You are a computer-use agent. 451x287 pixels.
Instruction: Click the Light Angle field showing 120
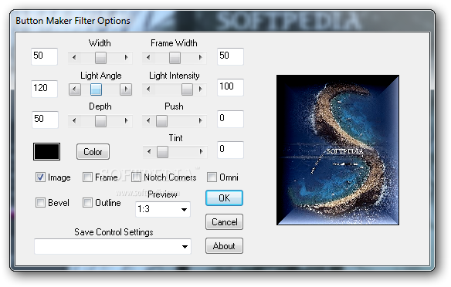click(45, 89)
